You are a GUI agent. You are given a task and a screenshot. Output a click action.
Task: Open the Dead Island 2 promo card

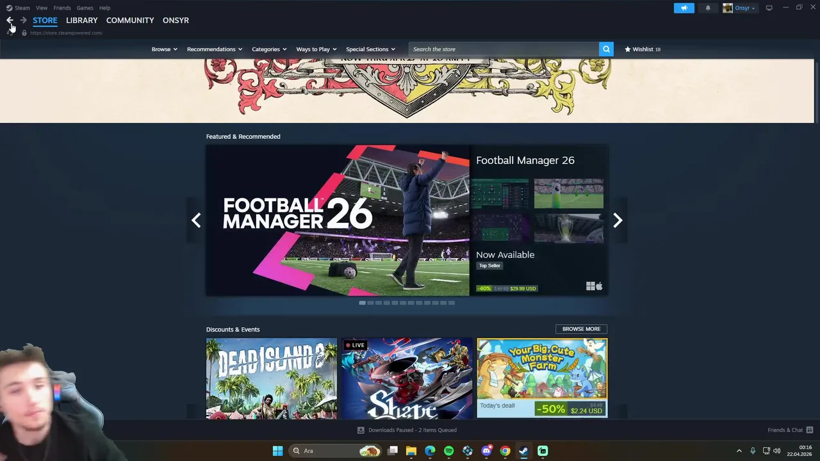pyautogui.click(x=272, y=378)
